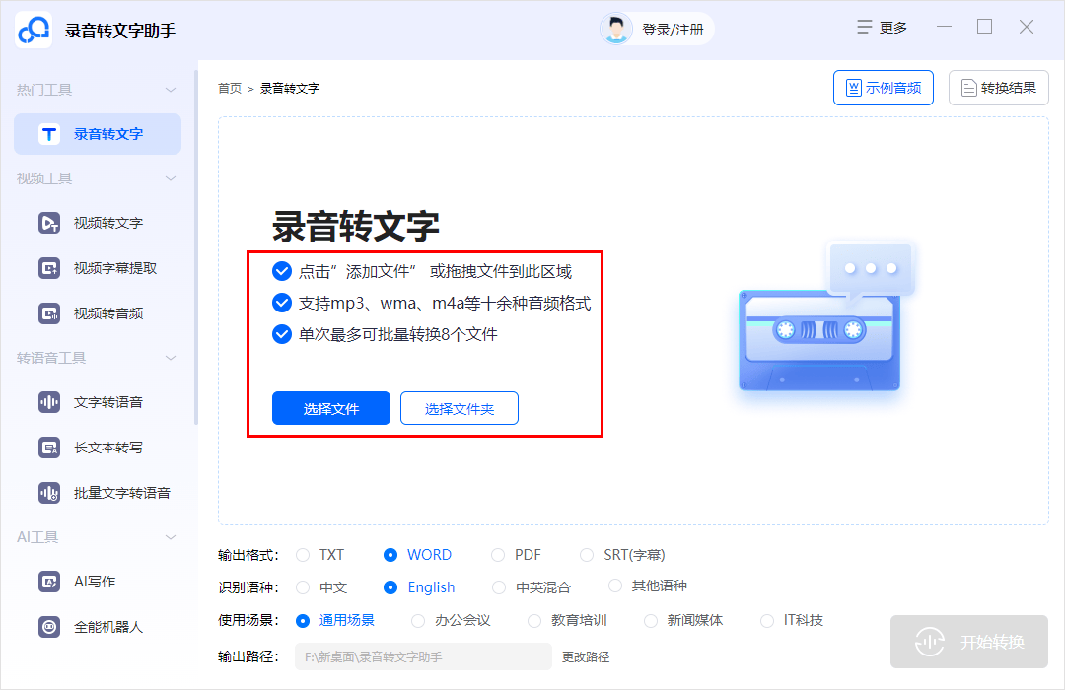1065x690 pixels.
Task: Collapse the 视频工具 section chevron
Action: [x=171, y=178]
